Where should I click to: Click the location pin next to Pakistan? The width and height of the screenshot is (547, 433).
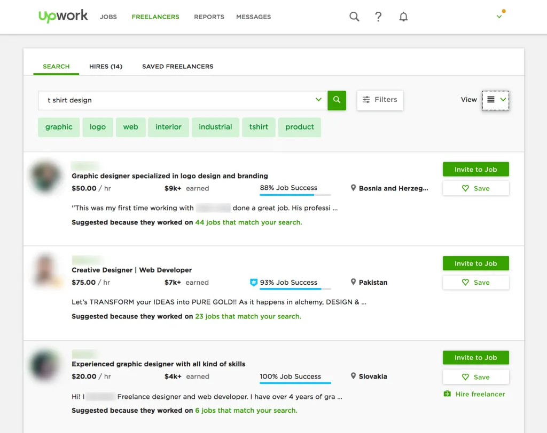[353, 282]
